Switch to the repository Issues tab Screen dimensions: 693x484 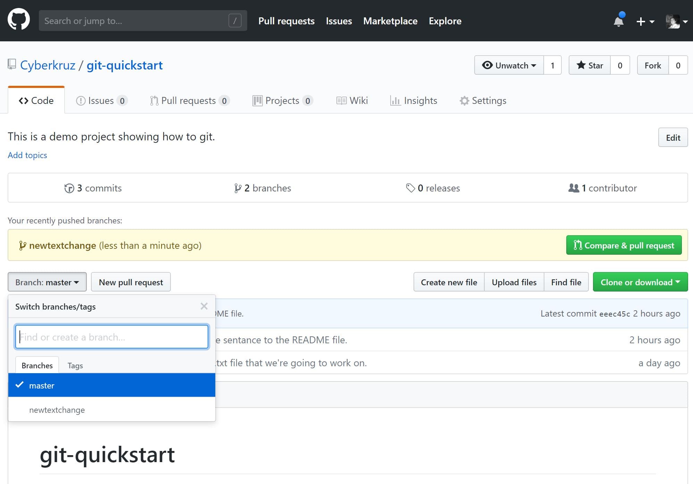coord(102,100)
